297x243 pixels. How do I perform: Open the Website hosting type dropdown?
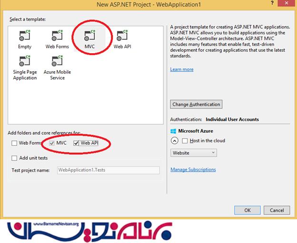pyautogui.click(x=194, y=153)
